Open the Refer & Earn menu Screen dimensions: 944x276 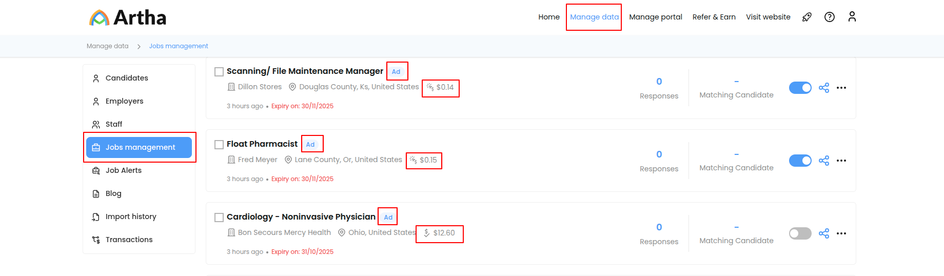coord(714,17)
